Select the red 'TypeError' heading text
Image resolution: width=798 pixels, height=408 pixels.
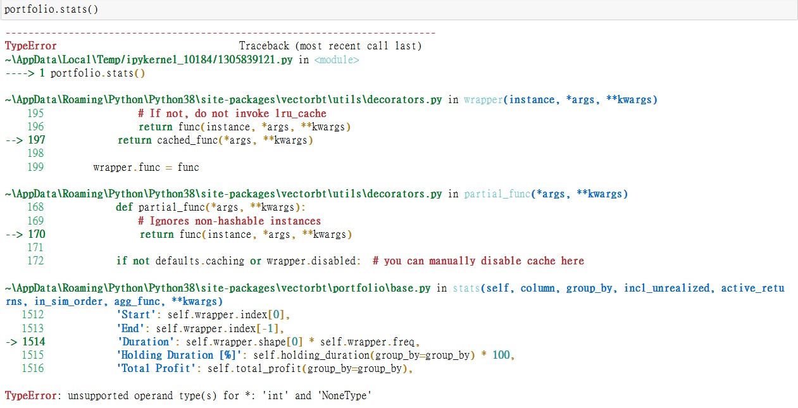tap(30, 46)
